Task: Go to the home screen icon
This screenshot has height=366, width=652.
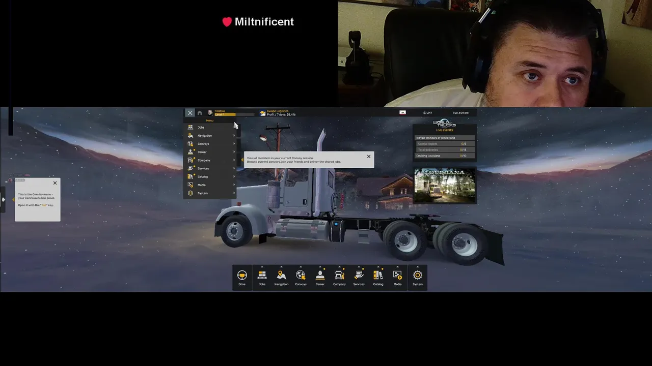Action: click(x=200, y=113)
